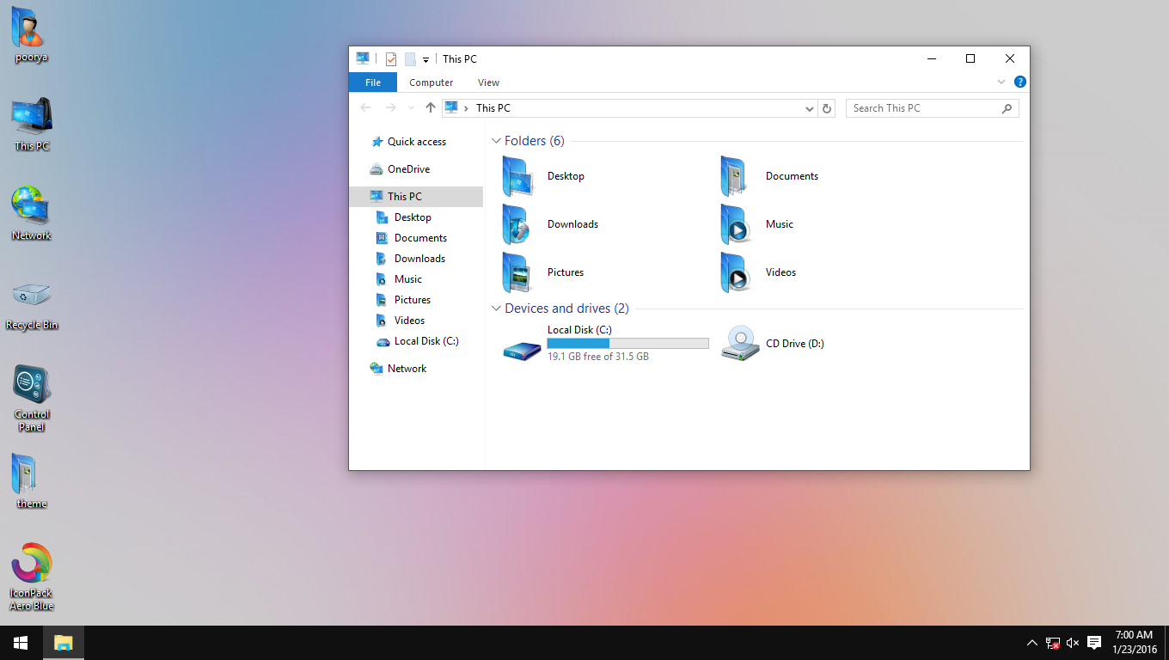Viewport: 1169px width, 660px height.
Task: Click inside the Search This PC box
Action: [x=920, y=107]
